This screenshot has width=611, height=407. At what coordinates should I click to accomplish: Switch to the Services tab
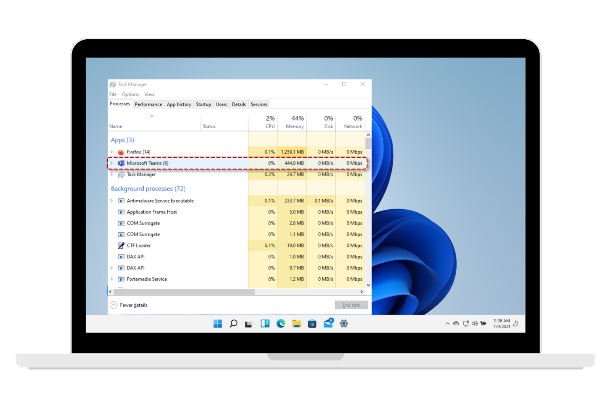pos(259,105)
